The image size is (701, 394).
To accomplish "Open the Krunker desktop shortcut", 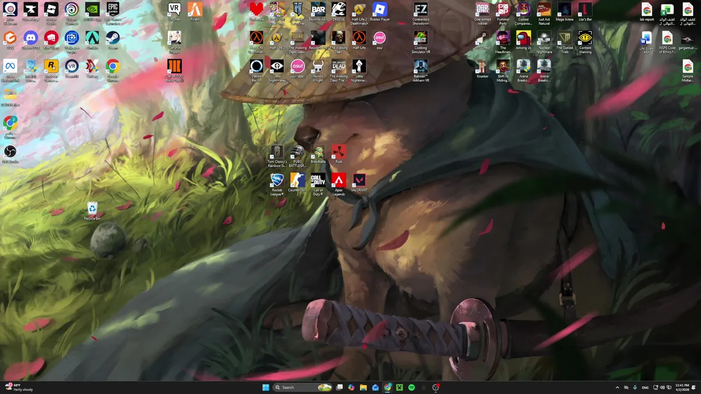I will click(x=482, y=69).
